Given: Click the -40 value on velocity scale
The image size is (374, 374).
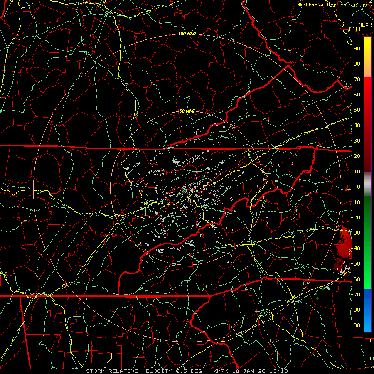Looking at the screenshot, I should coord(355,249).
